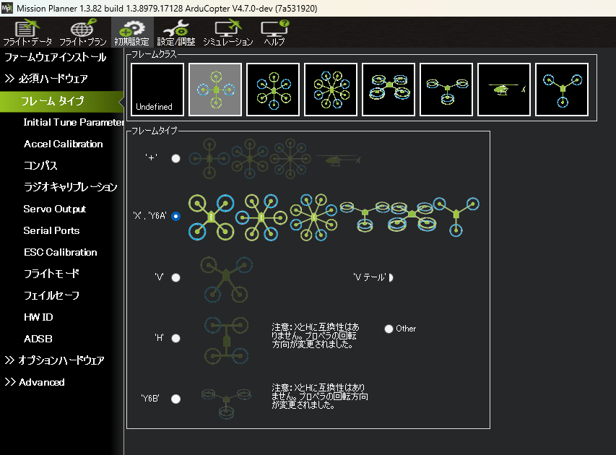Open Servo Output page
The height and width of the screenshot is (455, 616).
[55, 209]
